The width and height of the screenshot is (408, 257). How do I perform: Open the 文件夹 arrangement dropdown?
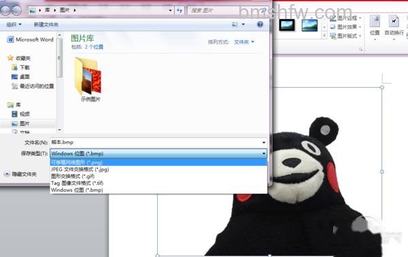pos(244,42)
